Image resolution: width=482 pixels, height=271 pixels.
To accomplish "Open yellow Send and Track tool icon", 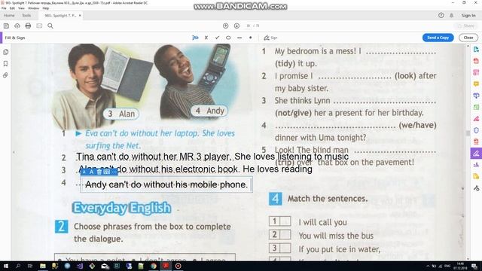I will coord(476,176).
